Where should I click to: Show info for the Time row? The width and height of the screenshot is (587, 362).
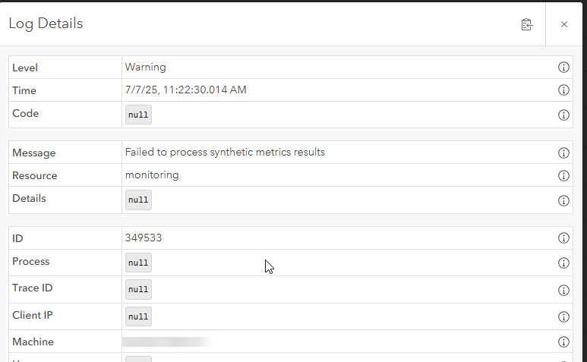click(563, 90)
